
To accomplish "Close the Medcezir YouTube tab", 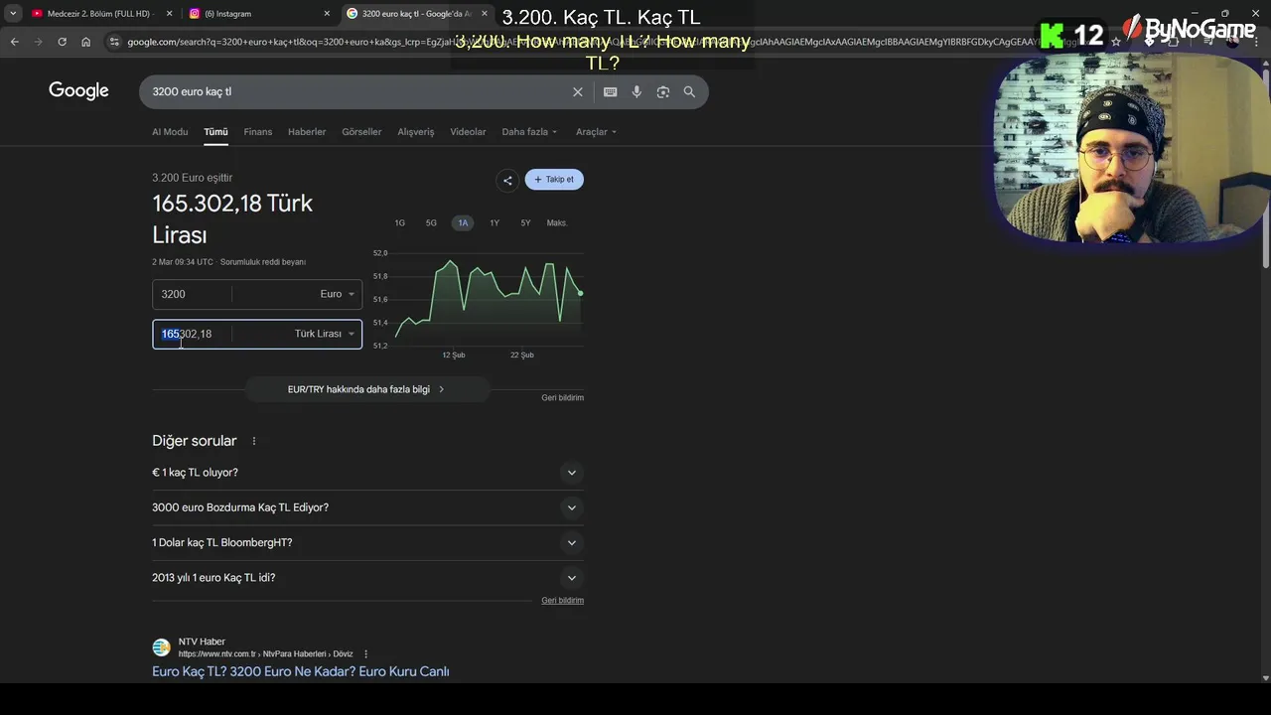I will 169,14.
